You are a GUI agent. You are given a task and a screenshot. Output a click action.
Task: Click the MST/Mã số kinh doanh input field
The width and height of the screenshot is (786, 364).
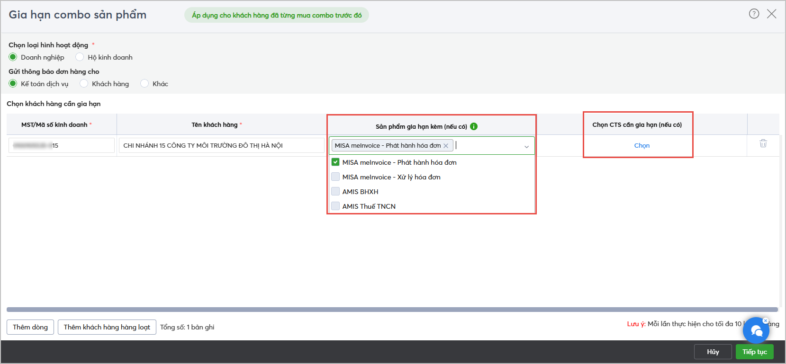[x=62, y=145]
